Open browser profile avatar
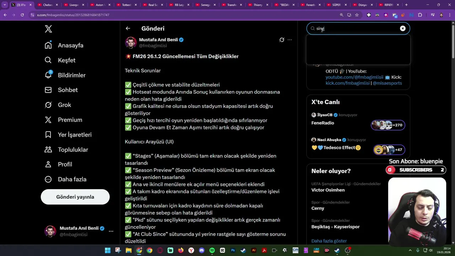455x256 pixels. 441,15
